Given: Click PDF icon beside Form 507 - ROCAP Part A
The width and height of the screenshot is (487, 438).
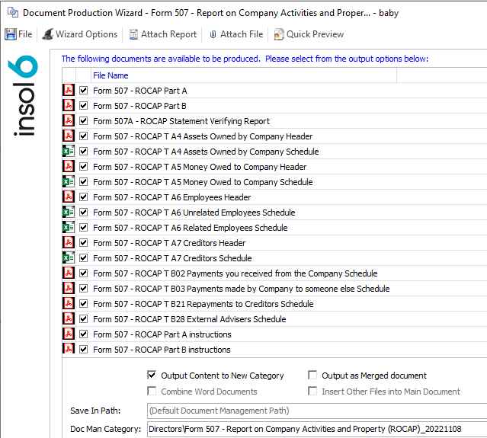Looking at the screenshot, I should click(x=68, y=91).
